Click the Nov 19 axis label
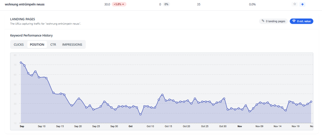The height and width of the screenshot is (136, 322). coord(296,127)
